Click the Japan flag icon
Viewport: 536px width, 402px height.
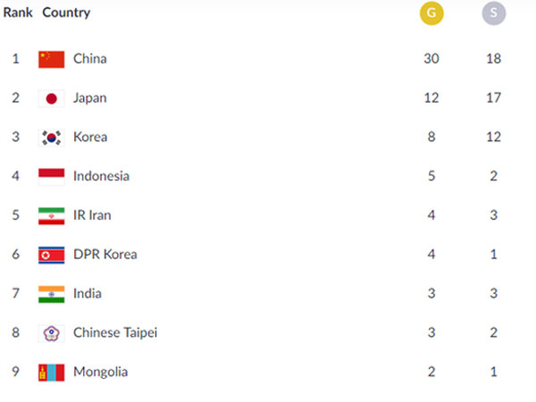(51, 99)
